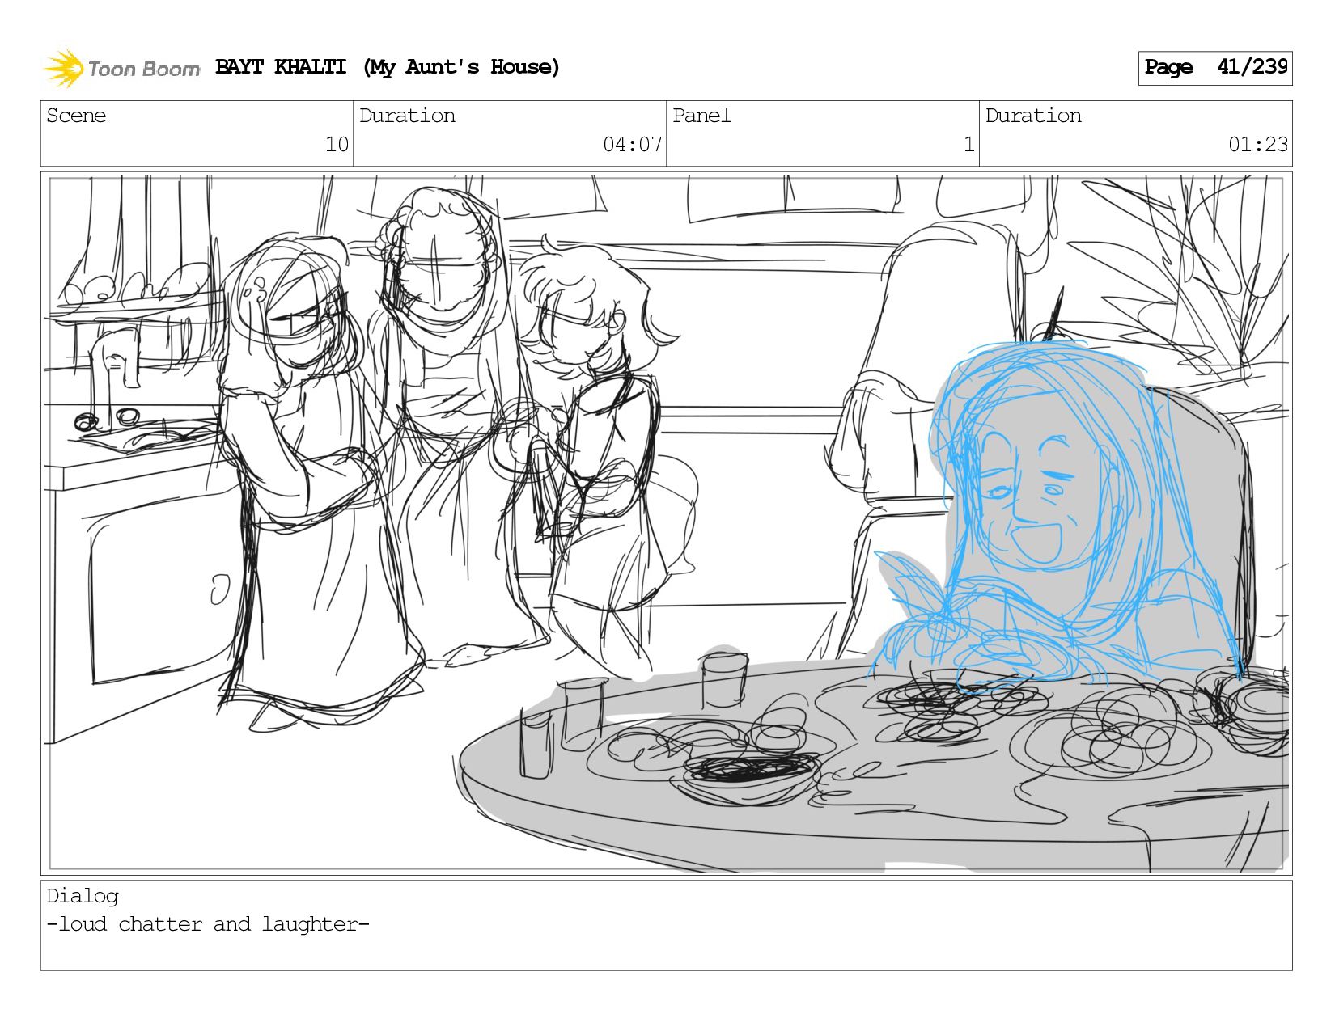Click the panel number 1
1335x1031 pixels.
968,145
